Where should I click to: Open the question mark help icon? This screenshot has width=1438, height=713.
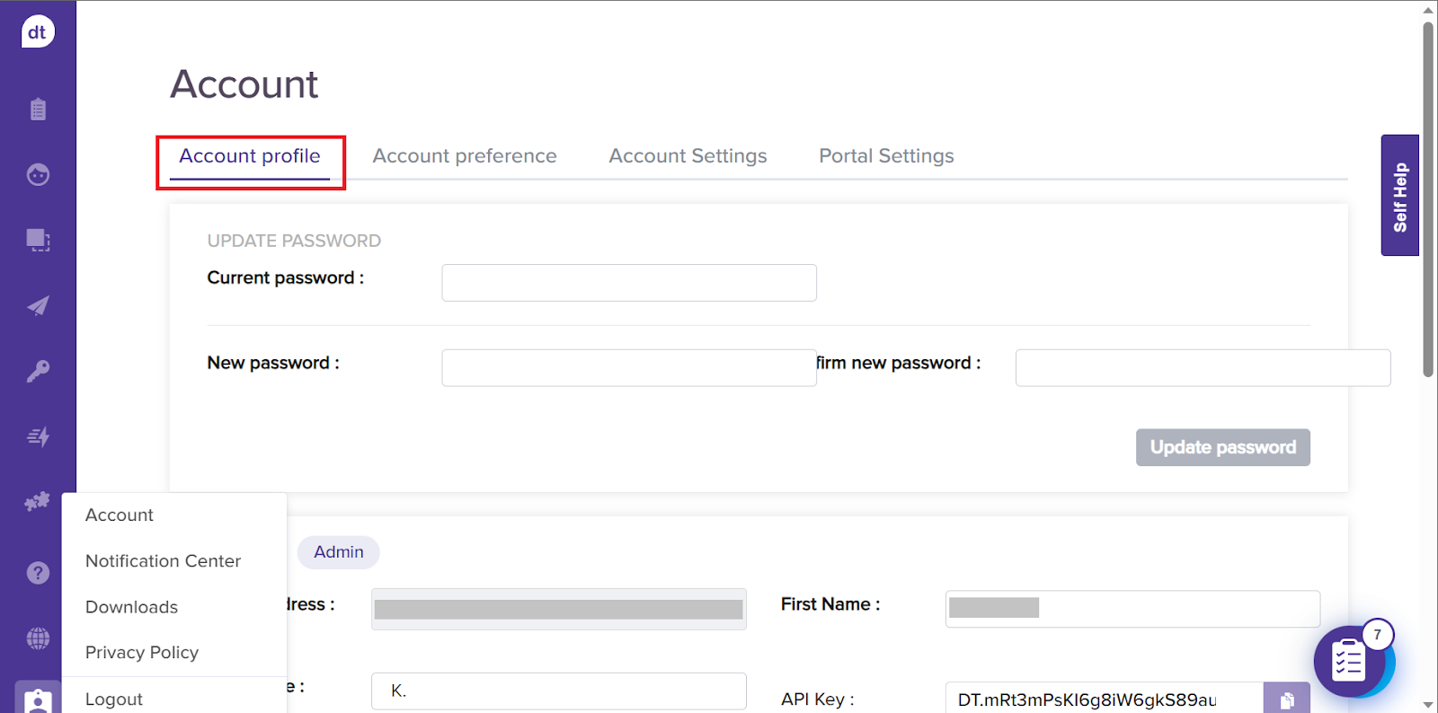(x=38, y=573)
